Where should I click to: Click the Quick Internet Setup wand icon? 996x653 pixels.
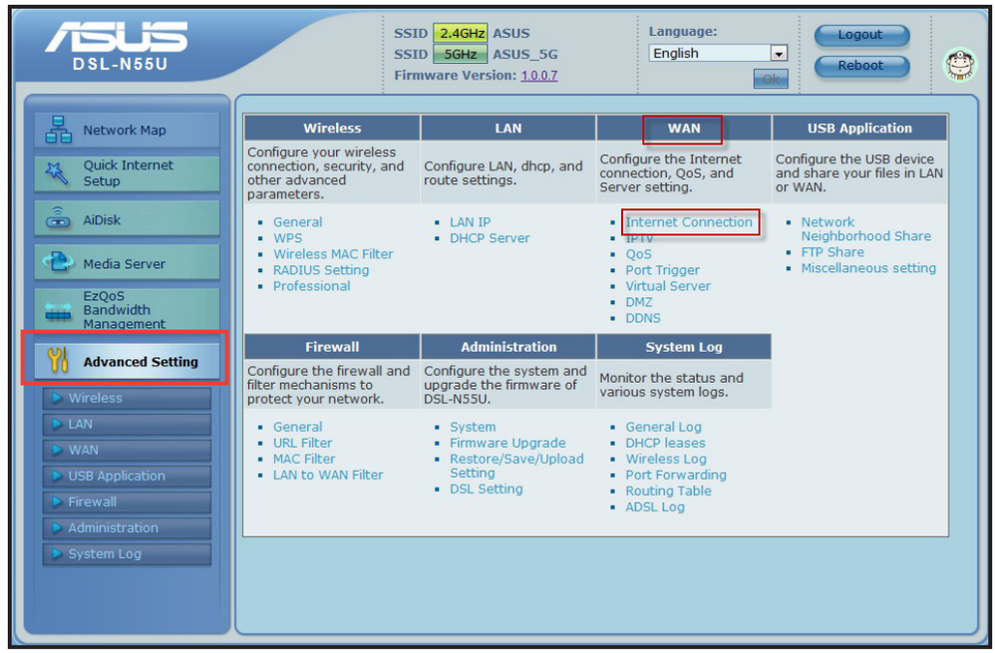[57, 172]
